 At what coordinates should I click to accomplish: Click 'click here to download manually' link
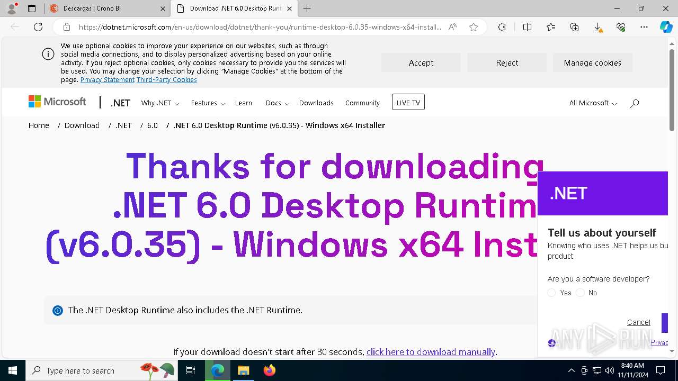(x=431, y=352)
